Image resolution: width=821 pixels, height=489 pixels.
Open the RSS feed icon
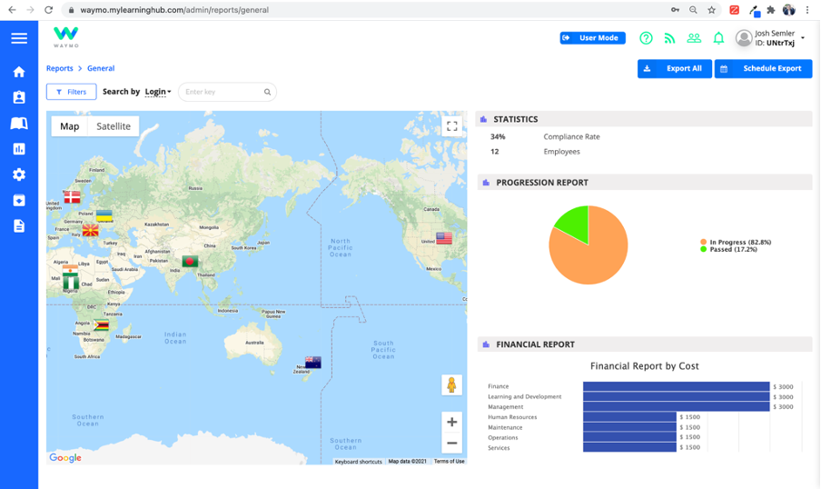(x=669, y=38)
